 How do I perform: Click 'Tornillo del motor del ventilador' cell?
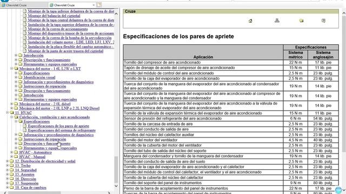pos(203,140)
